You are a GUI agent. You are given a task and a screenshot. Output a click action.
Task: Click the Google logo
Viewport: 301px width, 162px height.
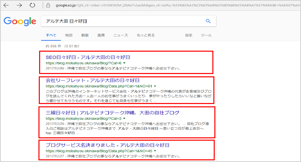click(x=20, y=21)
